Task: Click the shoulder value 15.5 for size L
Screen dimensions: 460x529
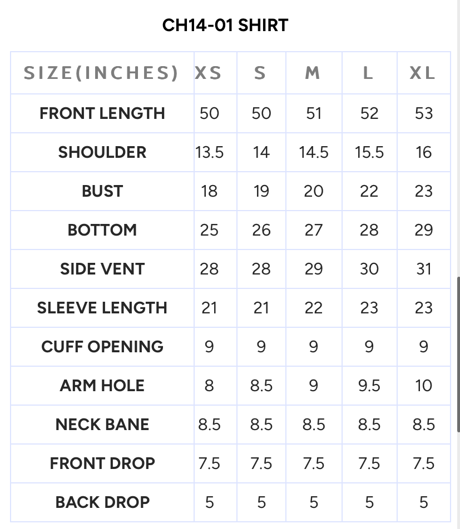Action: tap(369, 152)
